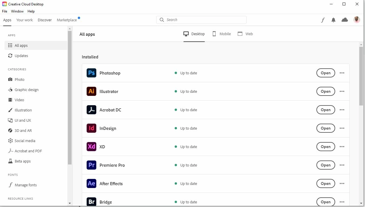
Task: Click the InDesign app icon
Action: [91, 128]
